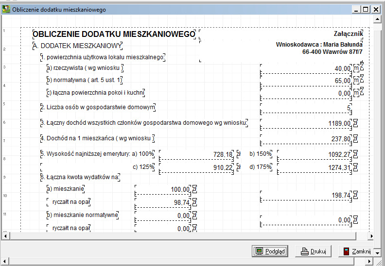Click the outer bottom scrollbar left arrow
This screenshot has height=266, width=385.
point(5,261)
